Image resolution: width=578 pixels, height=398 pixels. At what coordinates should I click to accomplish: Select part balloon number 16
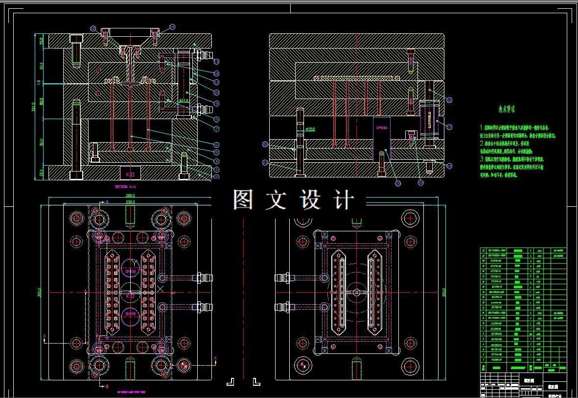(449, 100)
